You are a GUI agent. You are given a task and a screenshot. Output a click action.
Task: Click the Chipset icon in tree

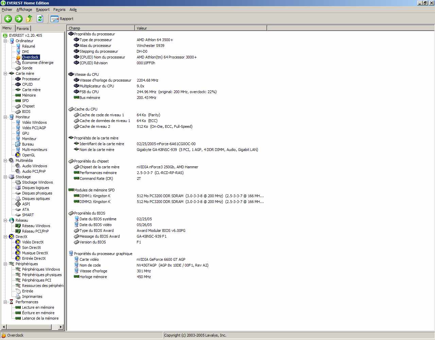point(18,106)
